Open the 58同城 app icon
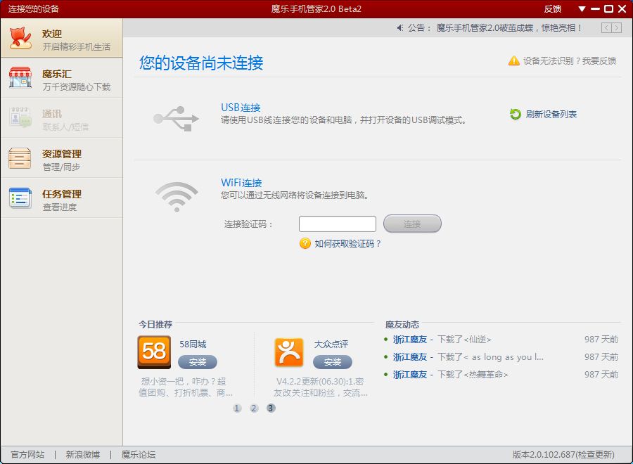 pyautogui.click(x=154, y=352)
